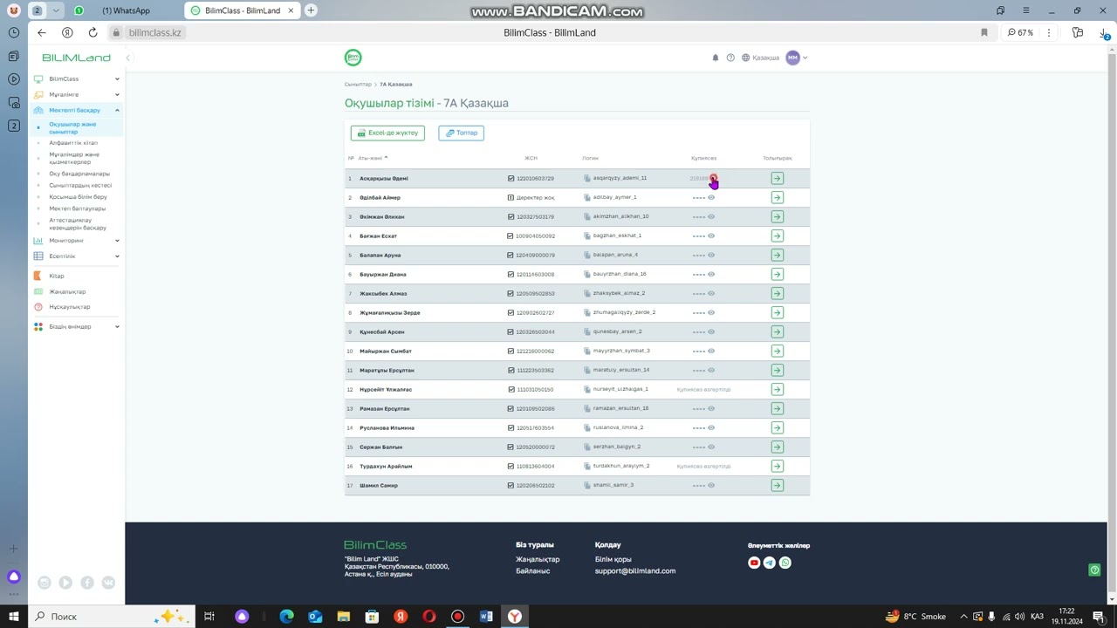This screenshot has width=1117, height=628.
Task: Open details arrow for Нұрсейіт Ұлжалғас
Action: (x=777, y=389)
